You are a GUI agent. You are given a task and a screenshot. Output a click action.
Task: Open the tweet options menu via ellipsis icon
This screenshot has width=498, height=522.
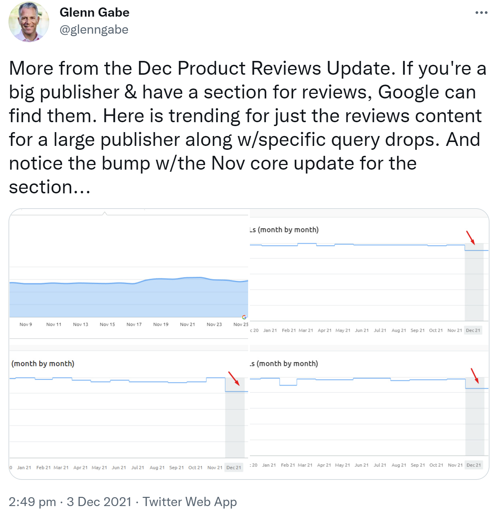tap(482, 12)
